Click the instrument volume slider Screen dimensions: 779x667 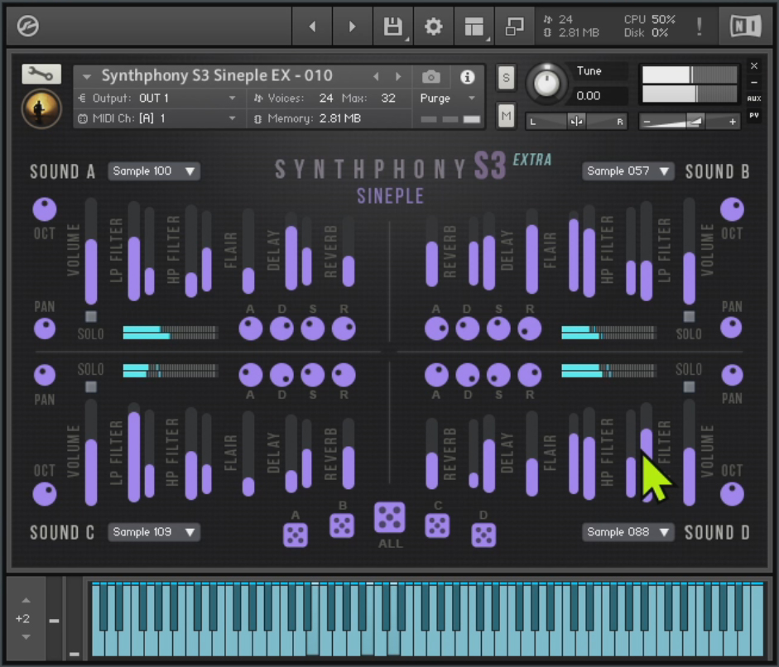pos(690,121)
